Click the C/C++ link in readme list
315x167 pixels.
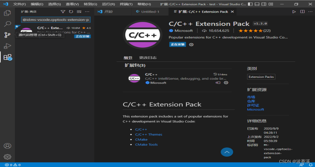pyautogui.click(x=141, y=129)
